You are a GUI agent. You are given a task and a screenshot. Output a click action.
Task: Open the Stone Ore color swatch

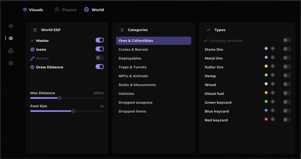[266, 48]
